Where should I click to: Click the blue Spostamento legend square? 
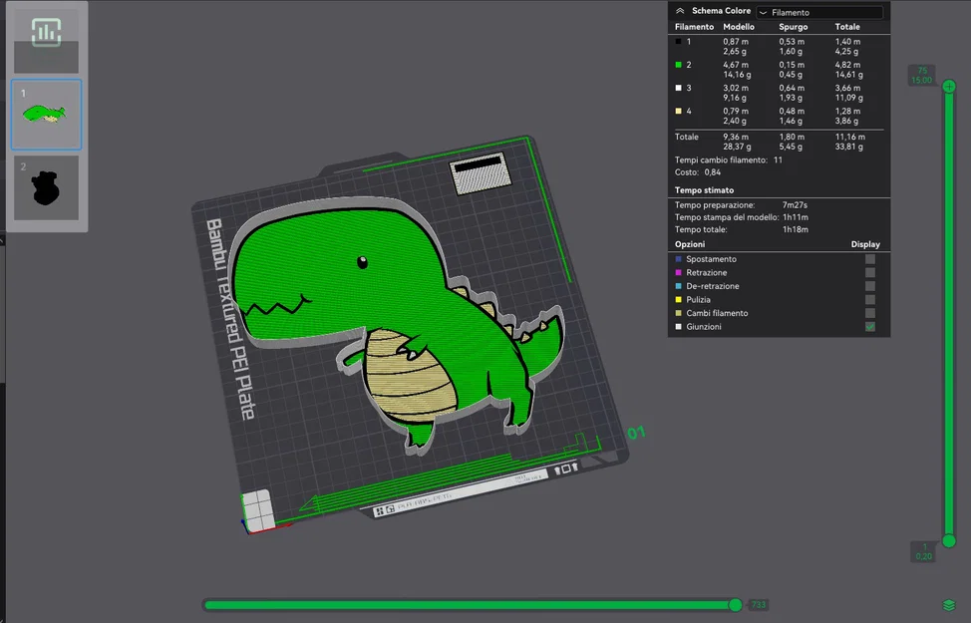pyautogui.click(x=679, y=259)
